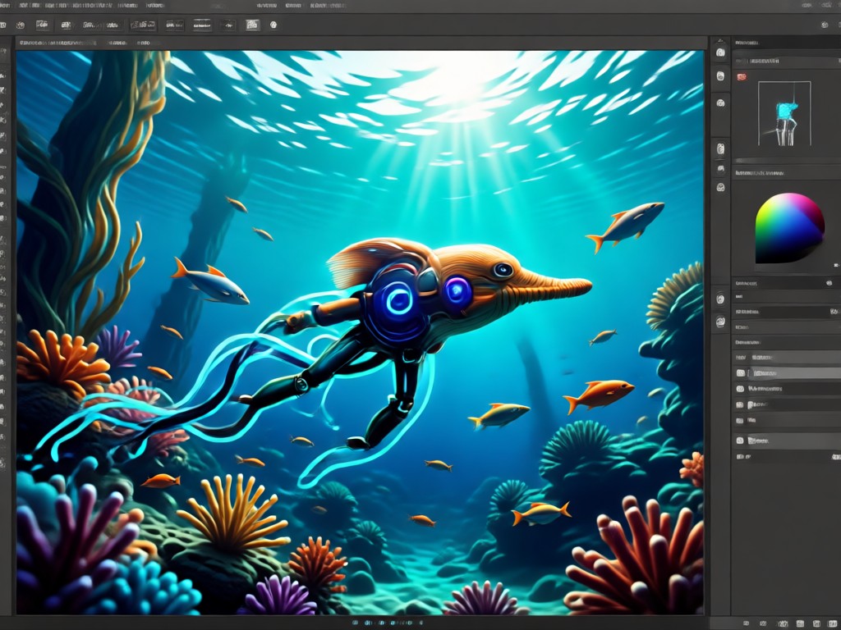The width and height of the screenshot is (841, 630).
Task: Click the round icon ending the options bar row
Action: click(x=273, y=25)
